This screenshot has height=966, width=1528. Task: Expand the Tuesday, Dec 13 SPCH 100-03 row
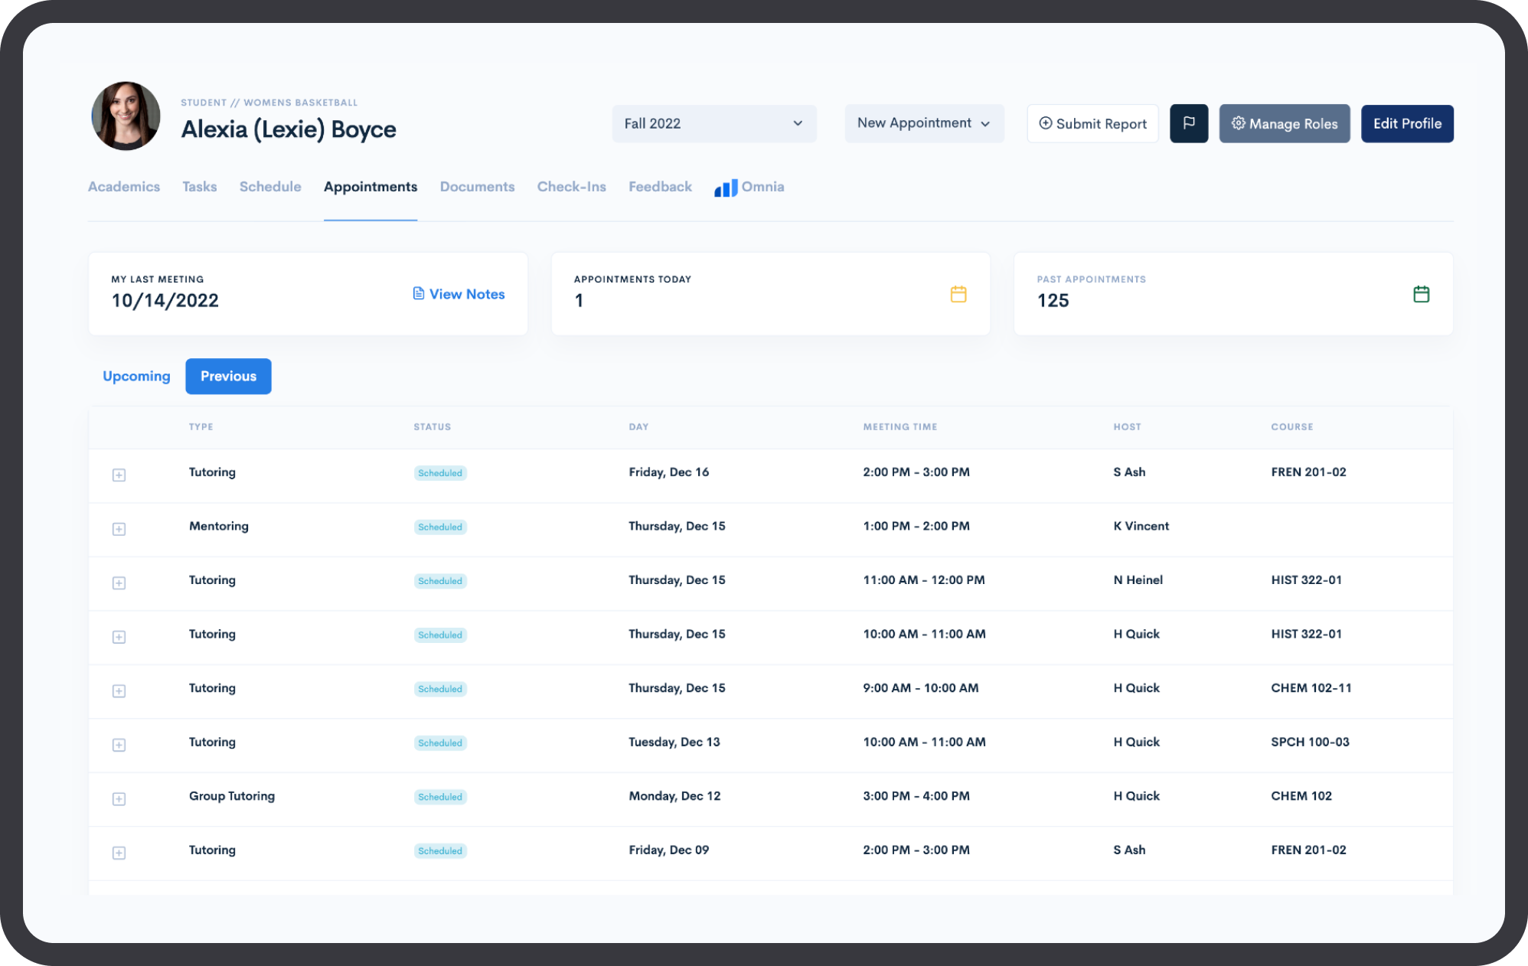click(x=119, y=745)
